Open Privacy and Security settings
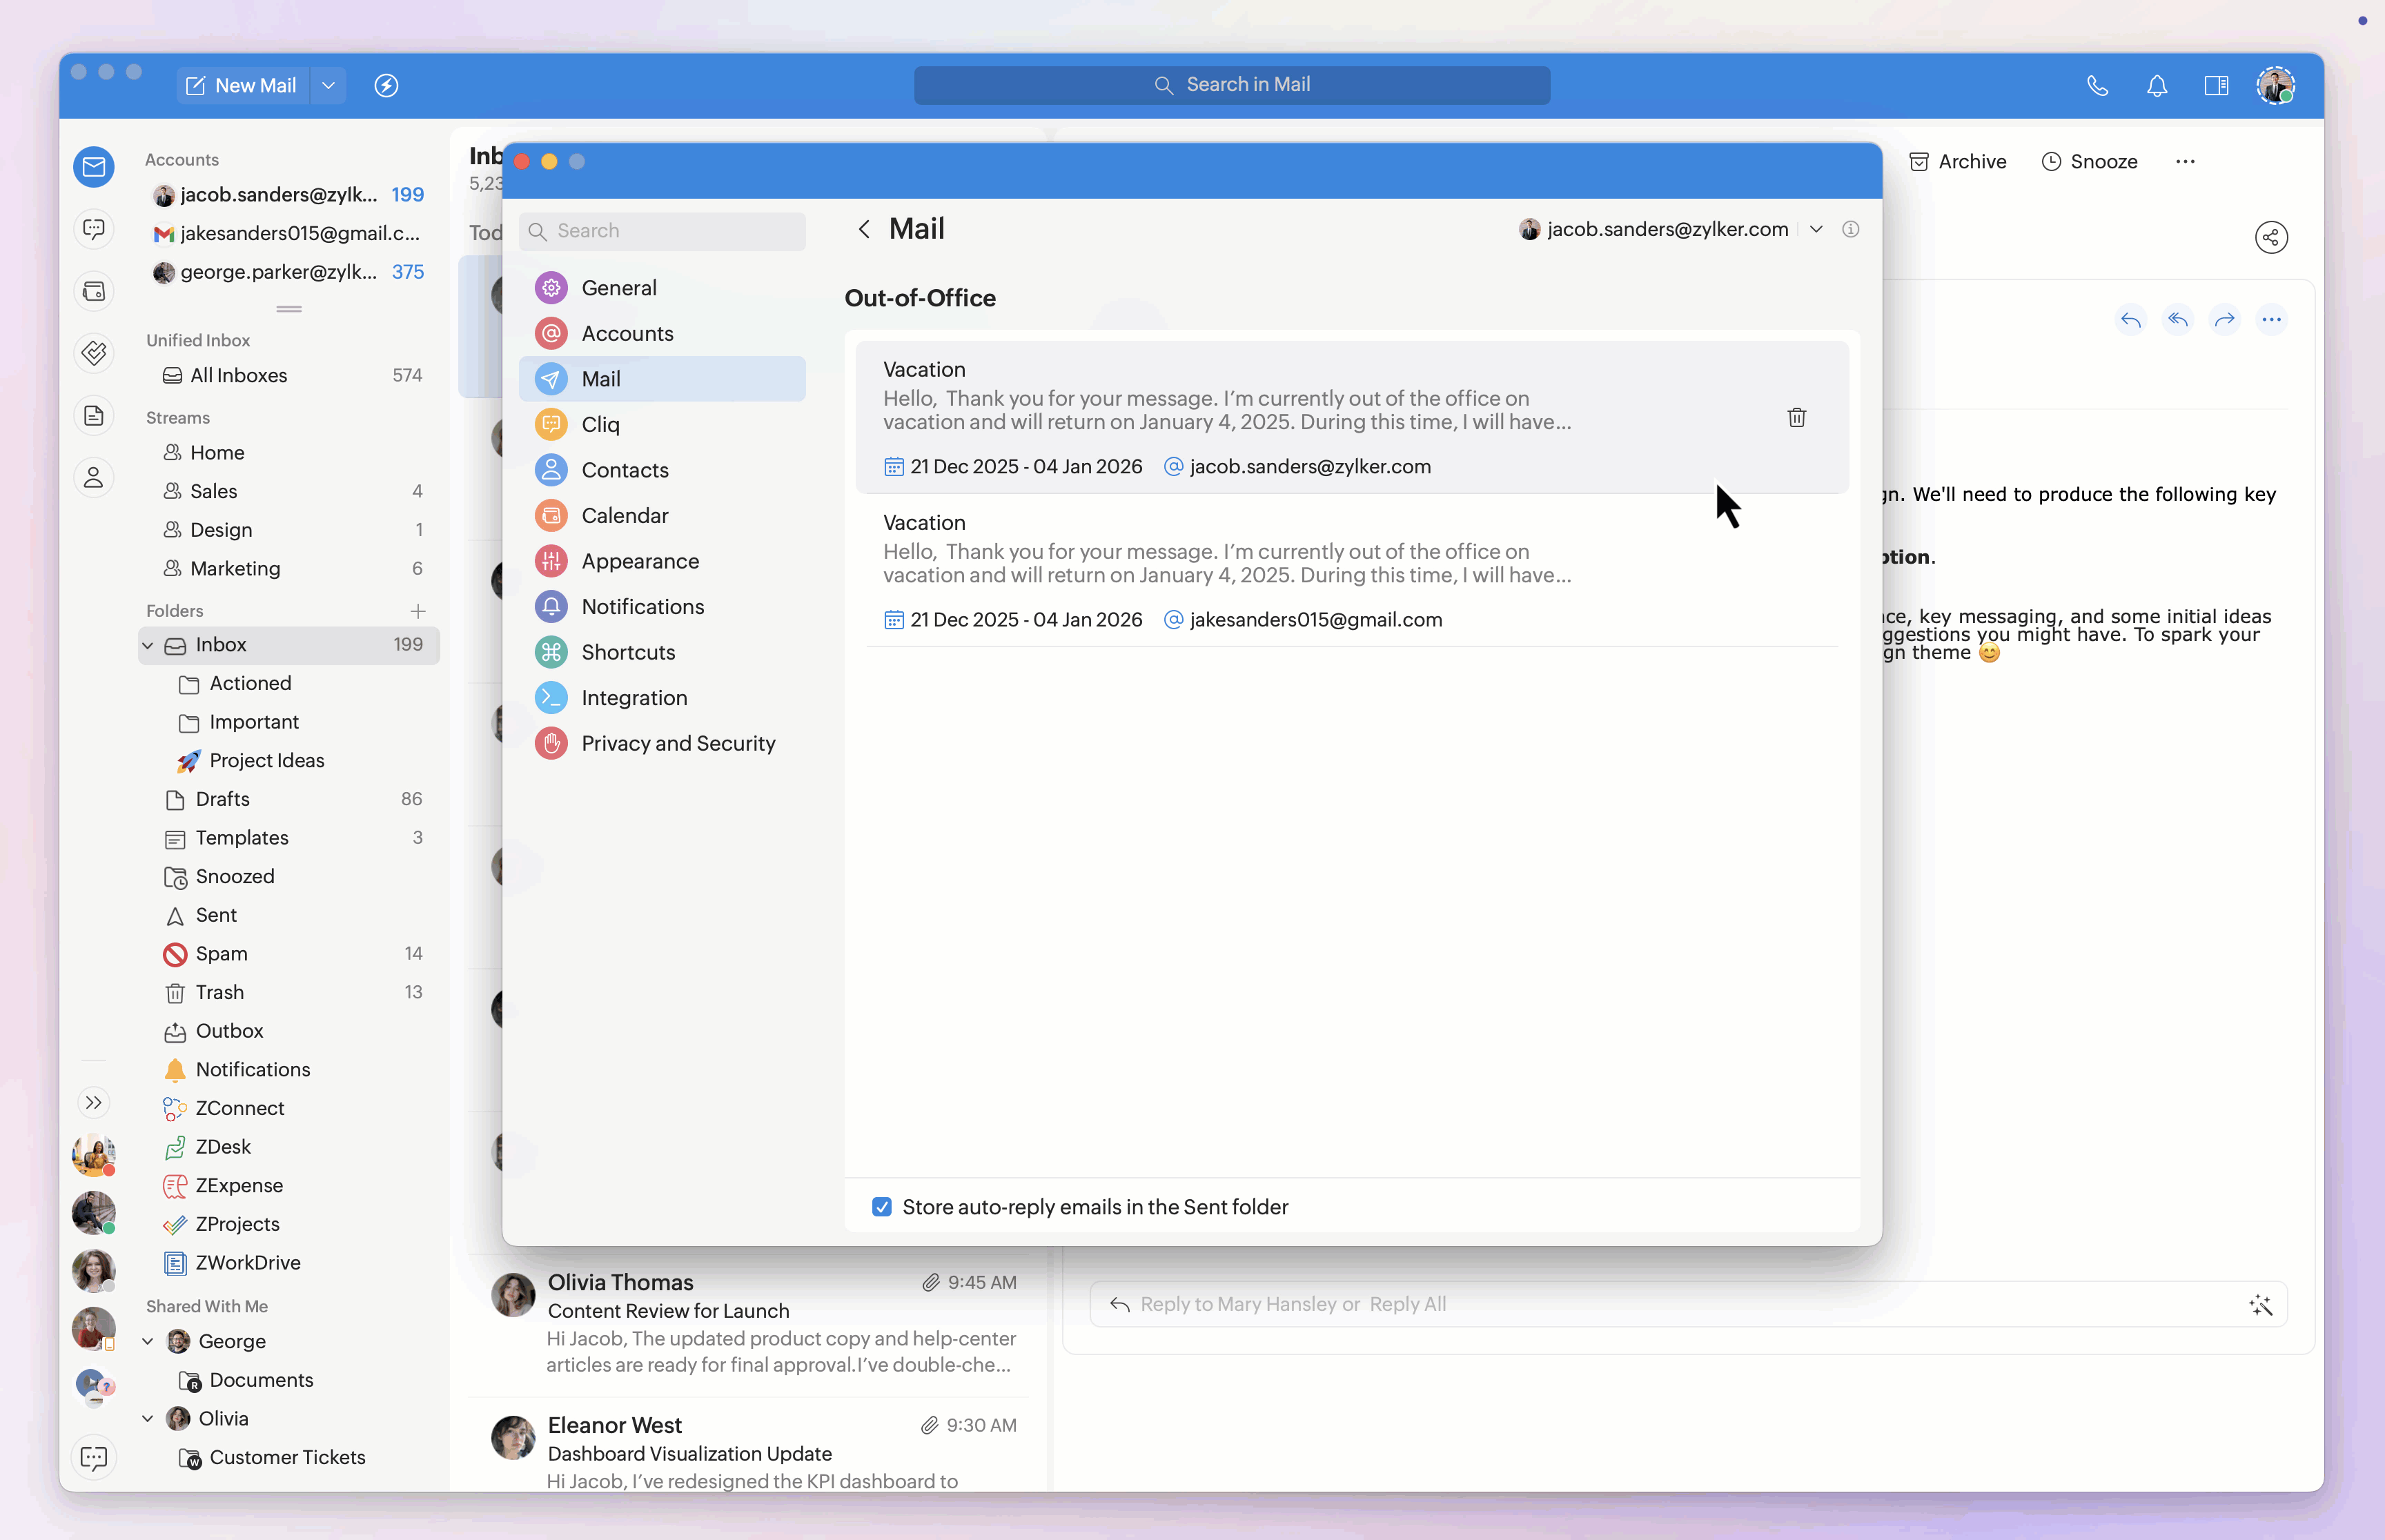 point(677,743)
